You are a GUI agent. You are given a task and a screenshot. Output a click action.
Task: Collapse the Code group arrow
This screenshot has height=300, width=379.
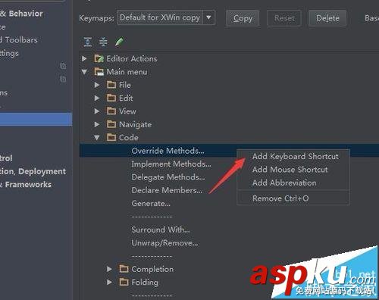click(x=97, y=138)
